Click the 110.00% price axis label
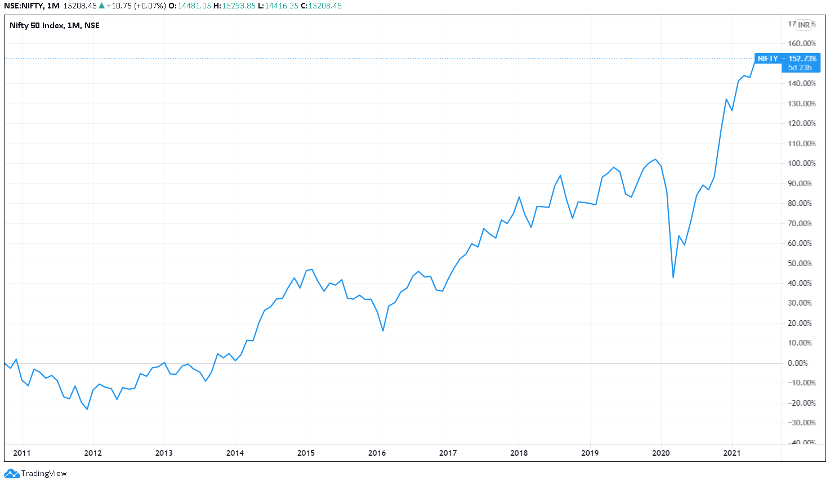830x485 pixels. tap(802, 143)
